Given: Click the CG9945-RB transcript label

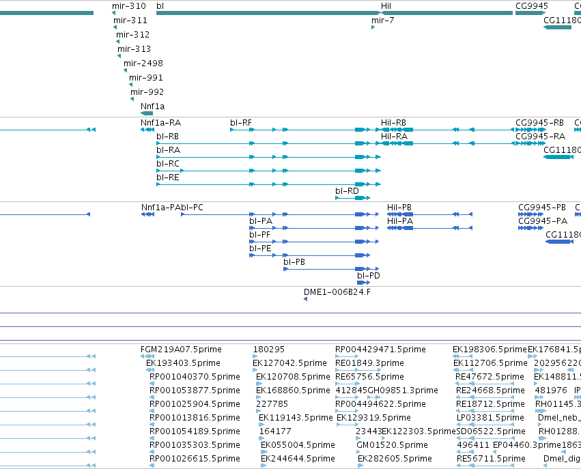Looking at the screenshot, I should click(x=539, y=123).
